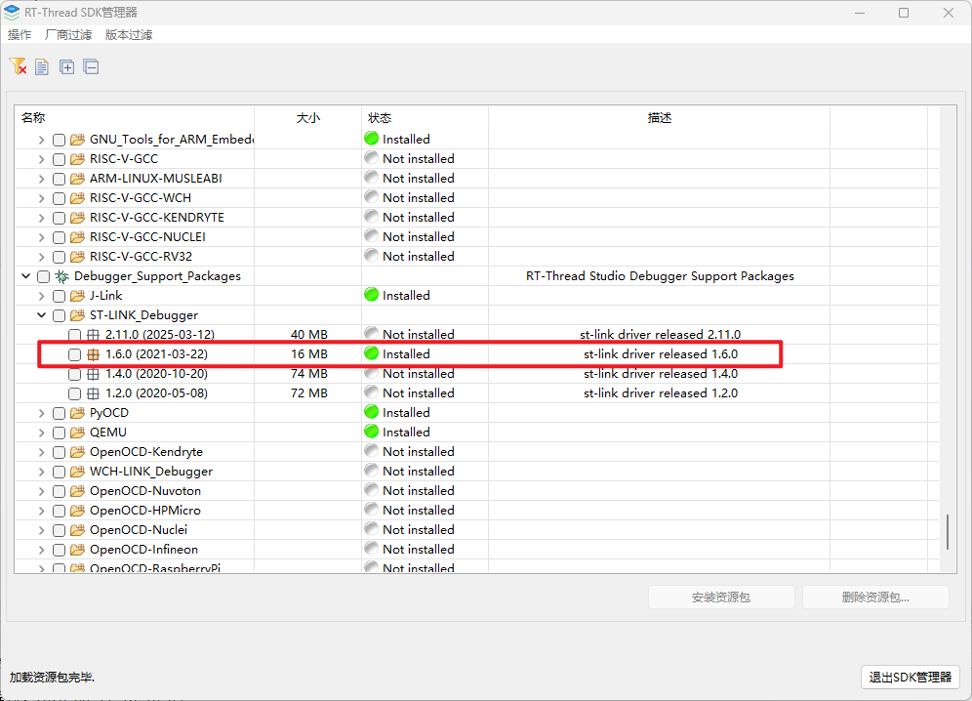Tick the J-Link checkbox

pyautogui.click(x=59, y=297)
